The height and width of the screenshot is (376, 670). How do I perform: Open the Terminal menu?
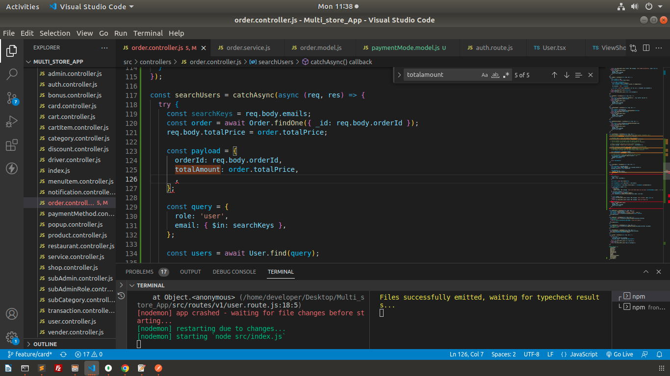coord(148,33)
